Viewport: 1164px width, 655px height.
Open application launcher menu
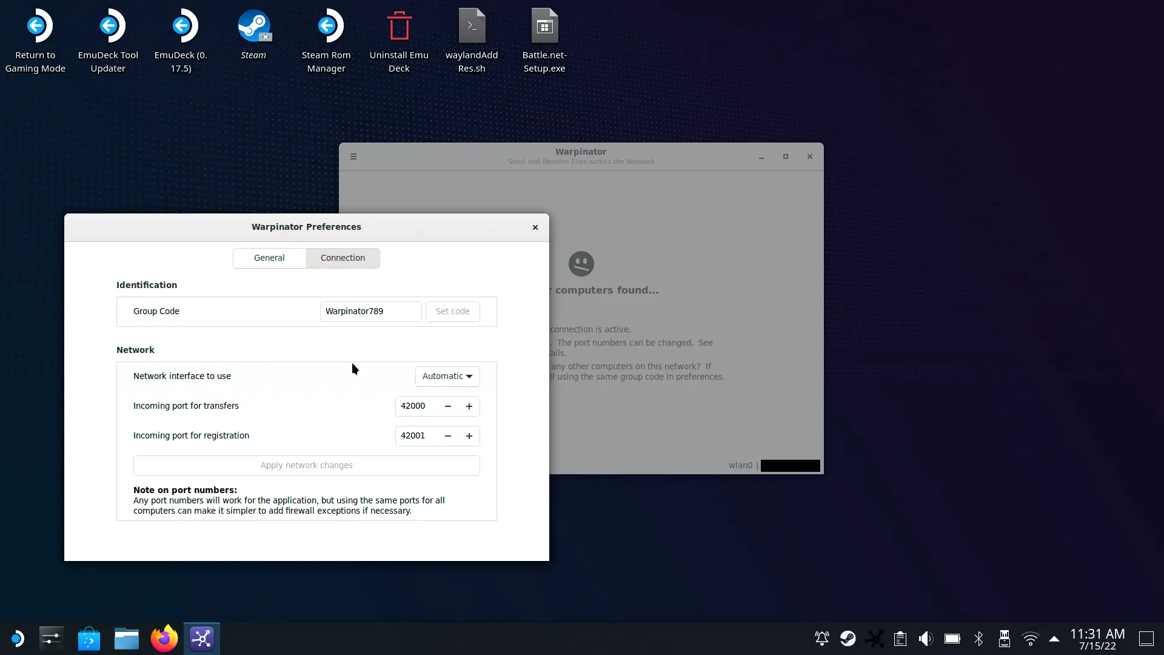17,639
